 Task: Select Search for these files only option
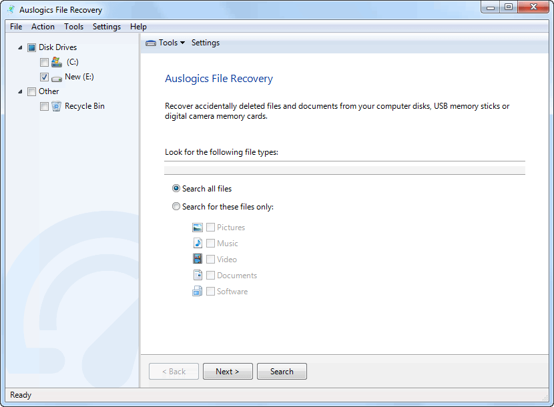[x=176, y=206]
